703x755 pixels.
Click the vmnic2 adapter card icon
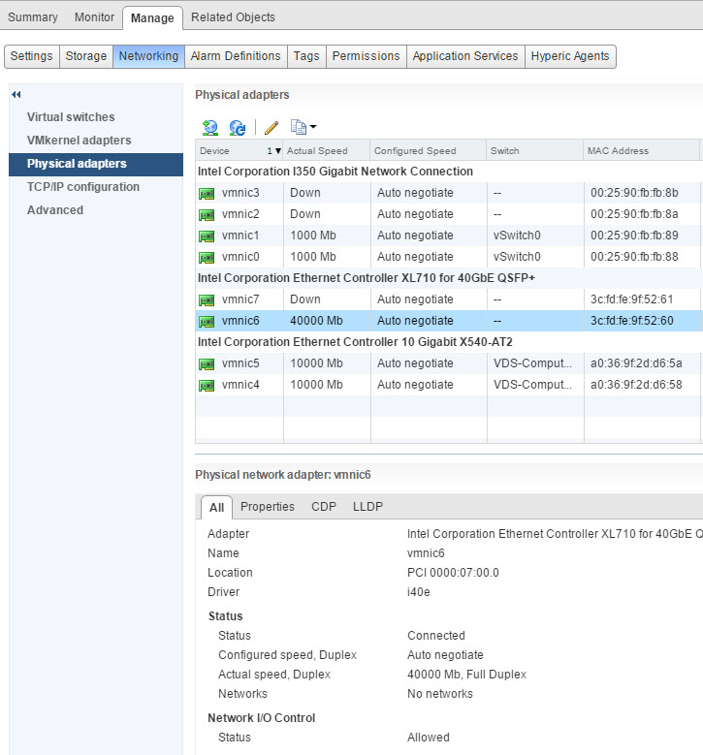[x=207, y=215]
